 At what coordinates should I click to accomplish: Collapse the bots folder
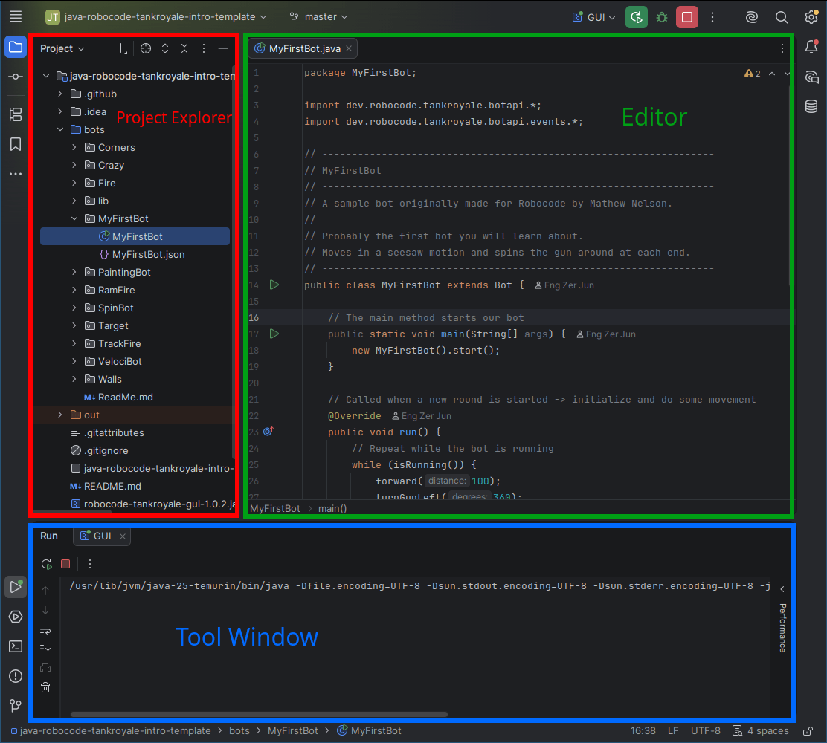[60, 129]
